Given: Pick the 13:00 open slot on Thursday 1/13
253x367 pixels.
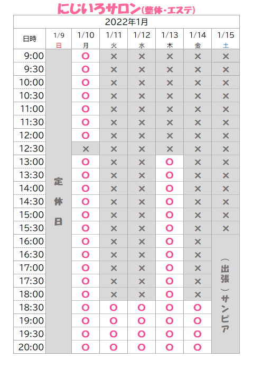Looking at the screenshot, I should [x=170, y=162].
